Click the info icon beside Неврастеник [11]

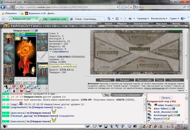pyautogui.click(x=36, y=31)
